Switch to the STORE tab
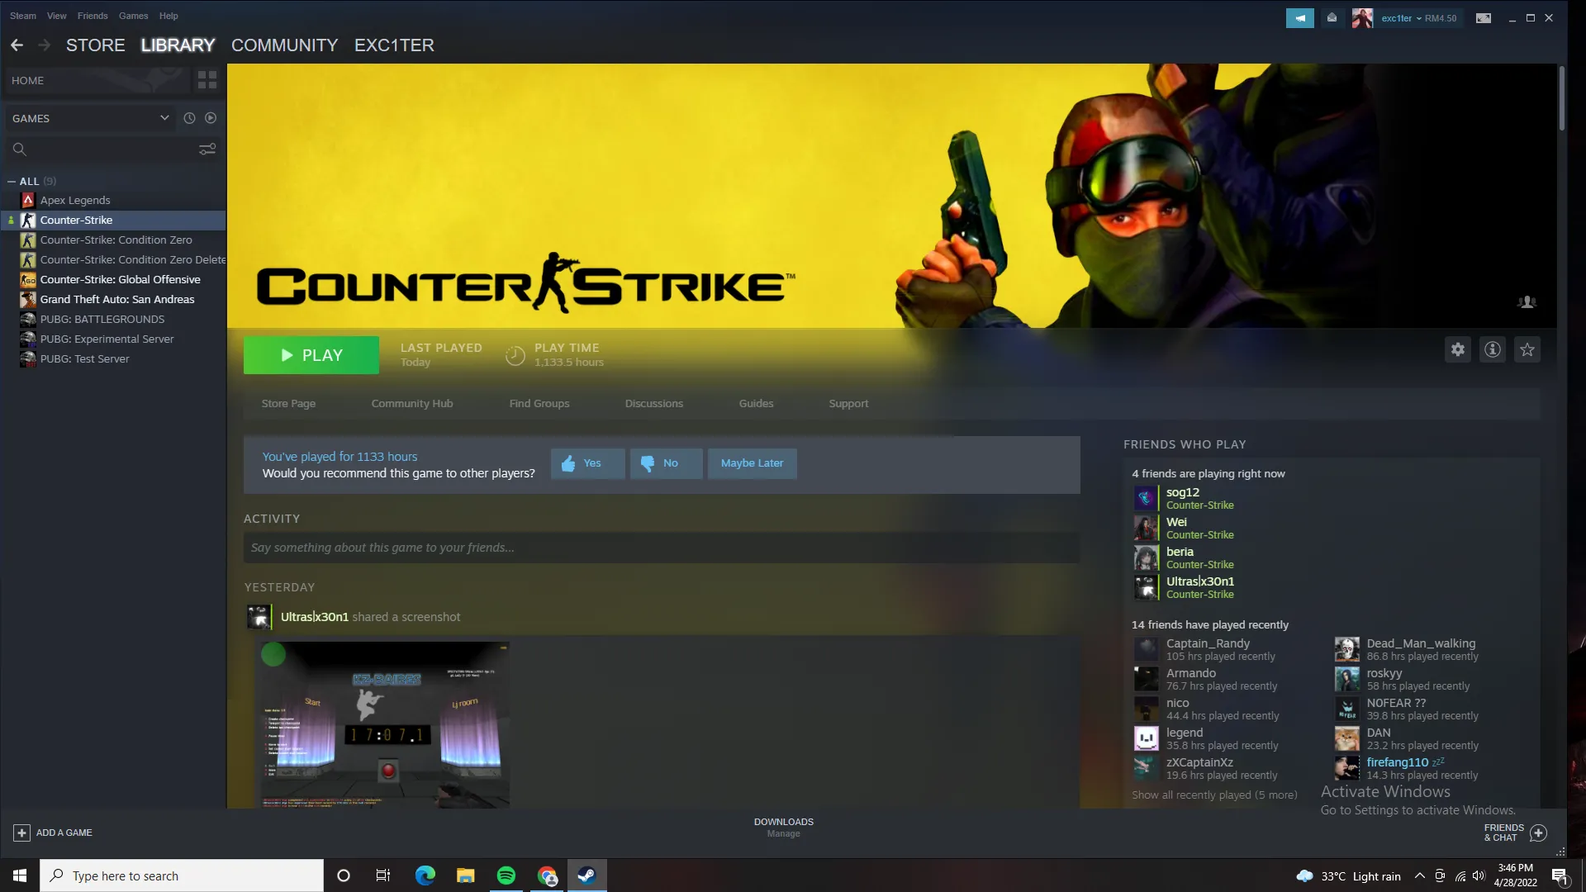The width and height of the screenshot is (1586, 892). click(96, 45)
